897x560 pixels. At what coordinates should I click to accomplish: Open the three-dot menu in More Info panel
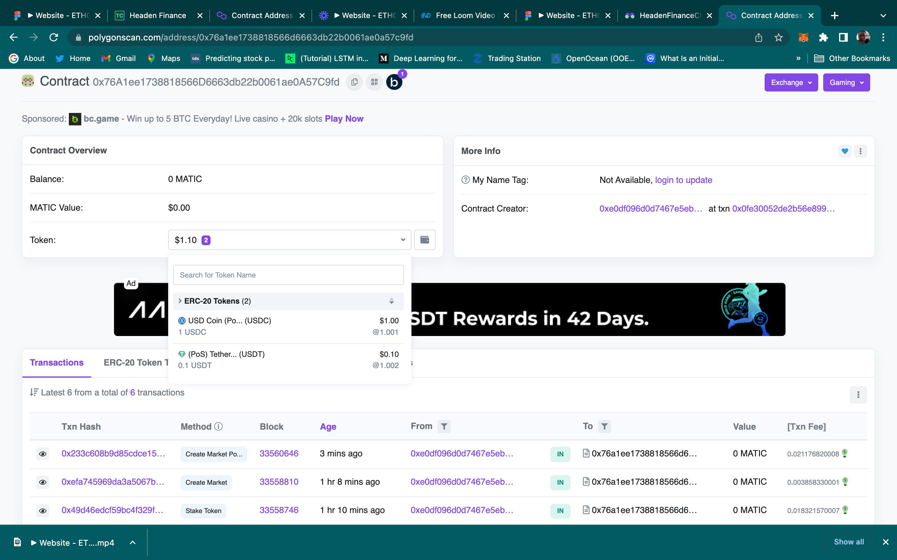coord(860,151)
